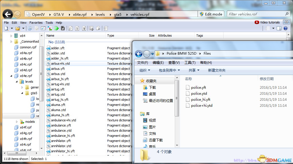Click the Open folder toolbar icon
The image size is (293, 164).
click(x=18, y=28)
